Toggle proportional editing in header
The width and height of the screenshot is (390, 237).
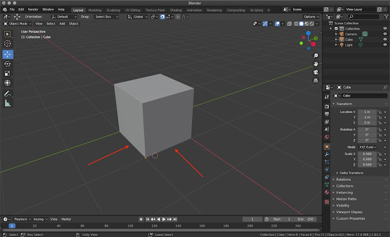[178, 16]
